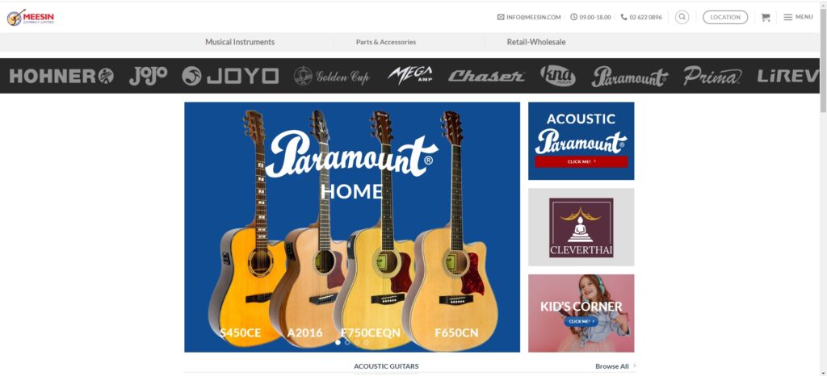827x376 pixels.
Task: Open the Retail-Wholesale menu
Action: (536, 42)
